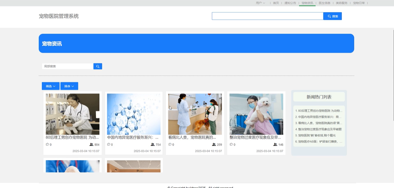Click the blue 搜索 button
Screen dimensions: 394x188
click(333, 16)
